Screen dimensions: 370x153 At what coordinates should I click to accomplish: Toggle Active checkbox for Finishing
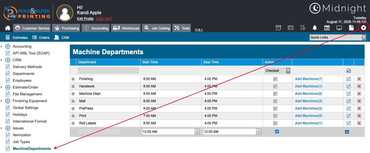click(x=275, y=79)
